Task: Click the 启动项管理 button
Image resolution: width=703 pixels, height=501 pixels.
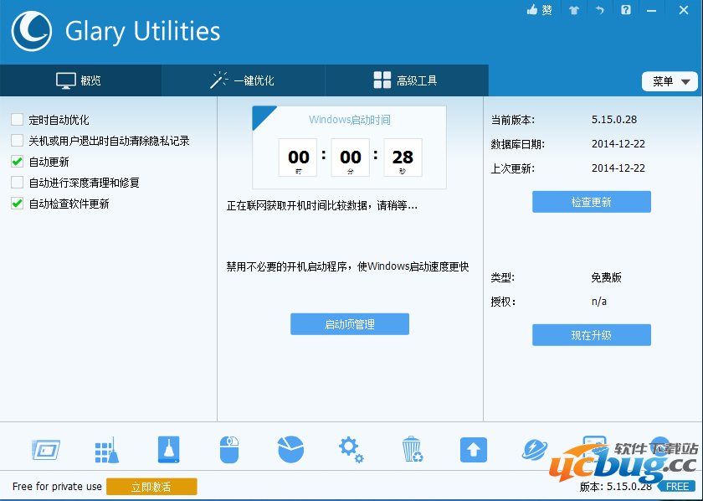Action: tap(350, 323)
